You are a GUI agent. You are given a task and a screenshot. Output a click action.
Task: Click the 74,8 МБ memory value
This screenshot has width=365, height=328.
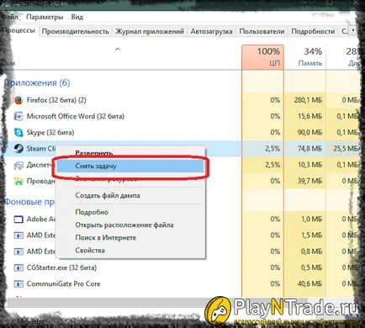pyautogui.click(x=309, y=149)
